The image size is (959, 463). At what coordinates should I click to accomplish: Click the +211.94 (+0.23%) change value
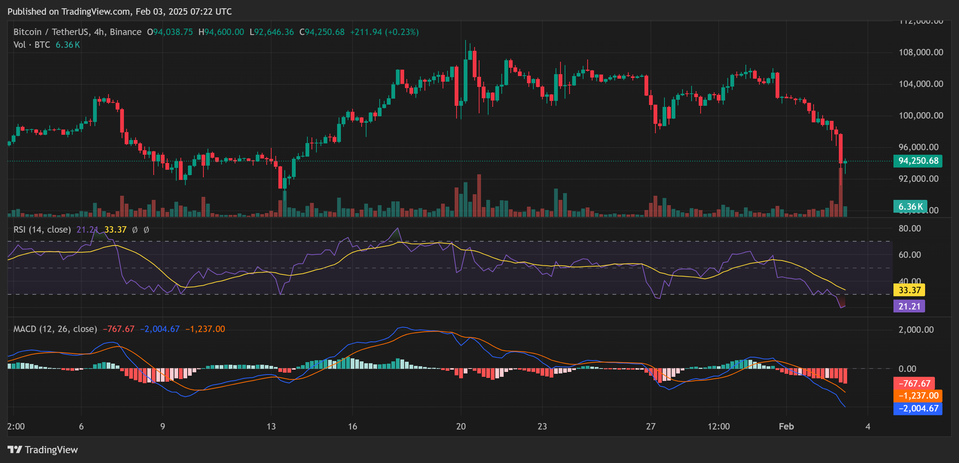[385, 32]
